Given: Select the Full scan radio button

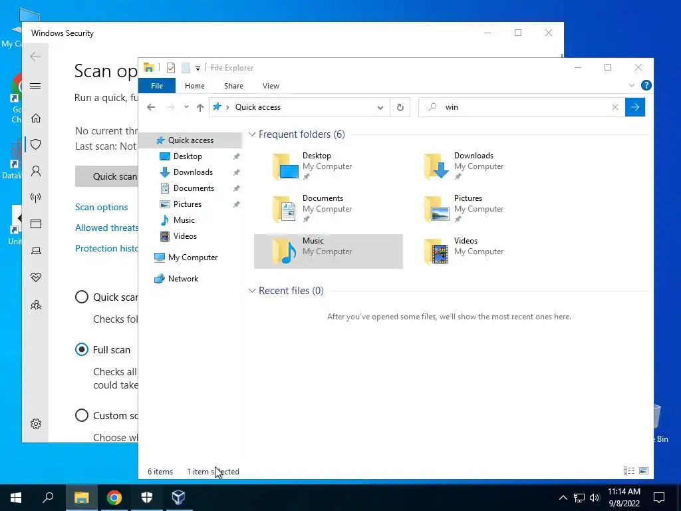Looking at the screenshot, I should [82, 350].
